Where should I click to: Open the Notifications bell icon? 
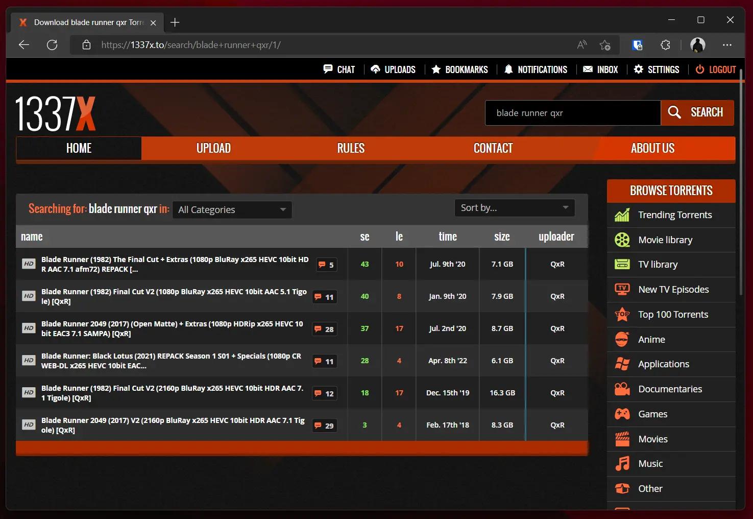point(508,69)
